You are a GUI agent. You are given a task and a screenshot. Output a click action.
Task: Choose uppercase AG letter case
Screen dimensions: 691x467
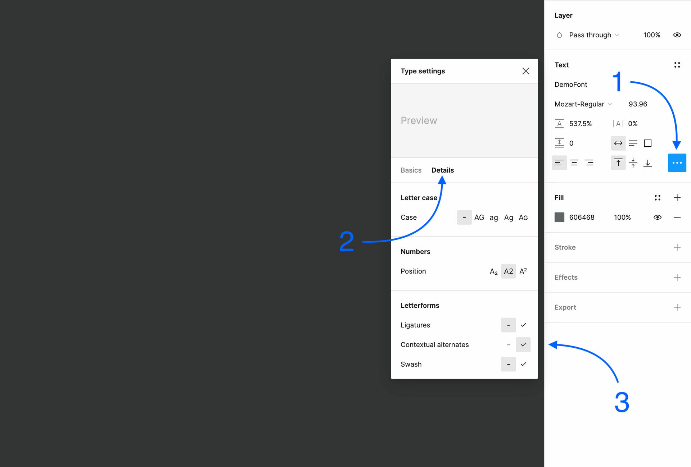click(x=479, y=218)
